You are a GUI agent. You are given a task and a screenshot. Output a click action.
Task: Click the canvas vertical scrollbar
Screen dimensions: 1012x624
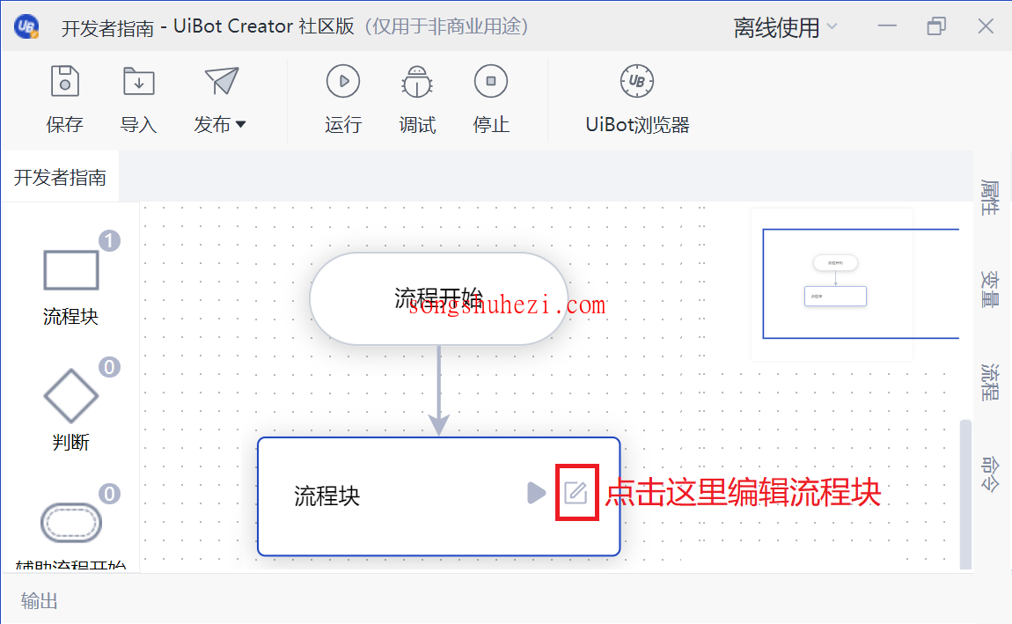click(965, 495)
